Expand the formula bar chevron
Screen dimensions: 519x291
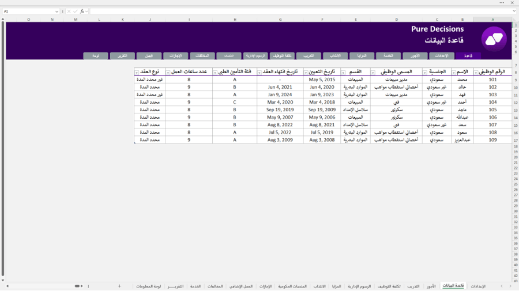pos(514,12)
